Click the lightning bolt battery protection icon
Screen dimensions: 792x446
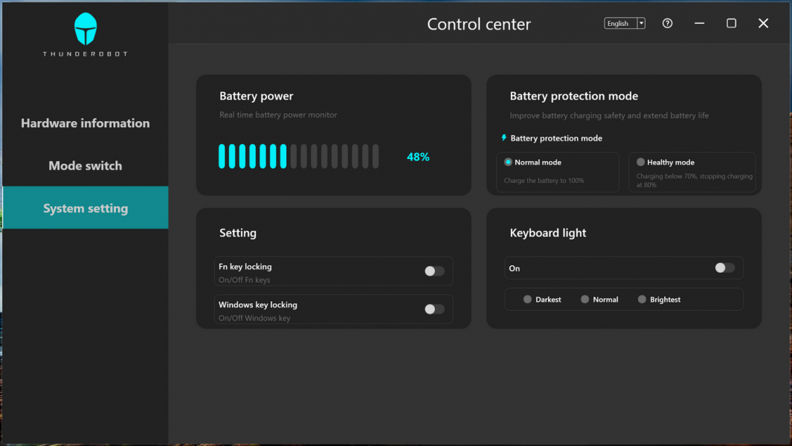(x=504, y=138)
